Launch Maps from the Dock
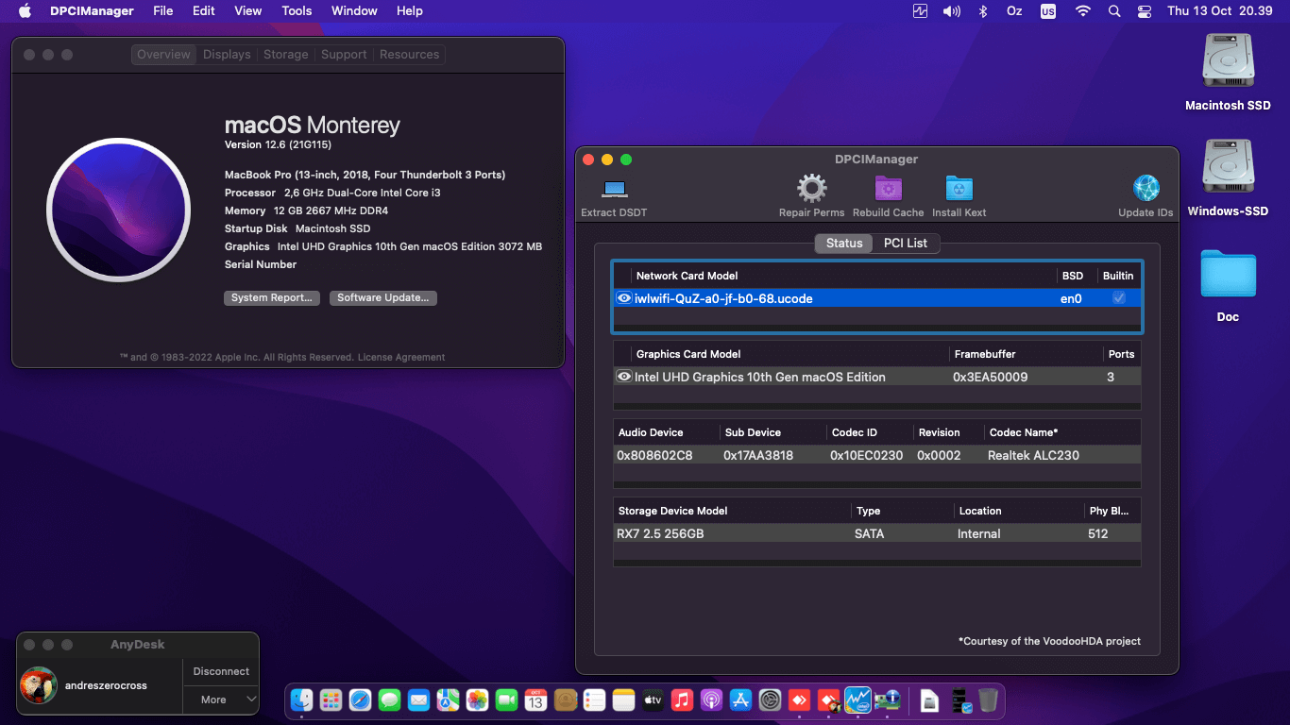1290x725 pixels. 448,700
